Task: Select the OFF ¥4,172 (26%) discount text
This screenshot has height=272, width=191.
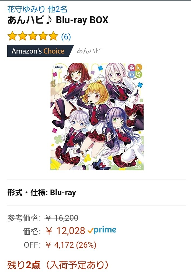Action: (60, 245)
